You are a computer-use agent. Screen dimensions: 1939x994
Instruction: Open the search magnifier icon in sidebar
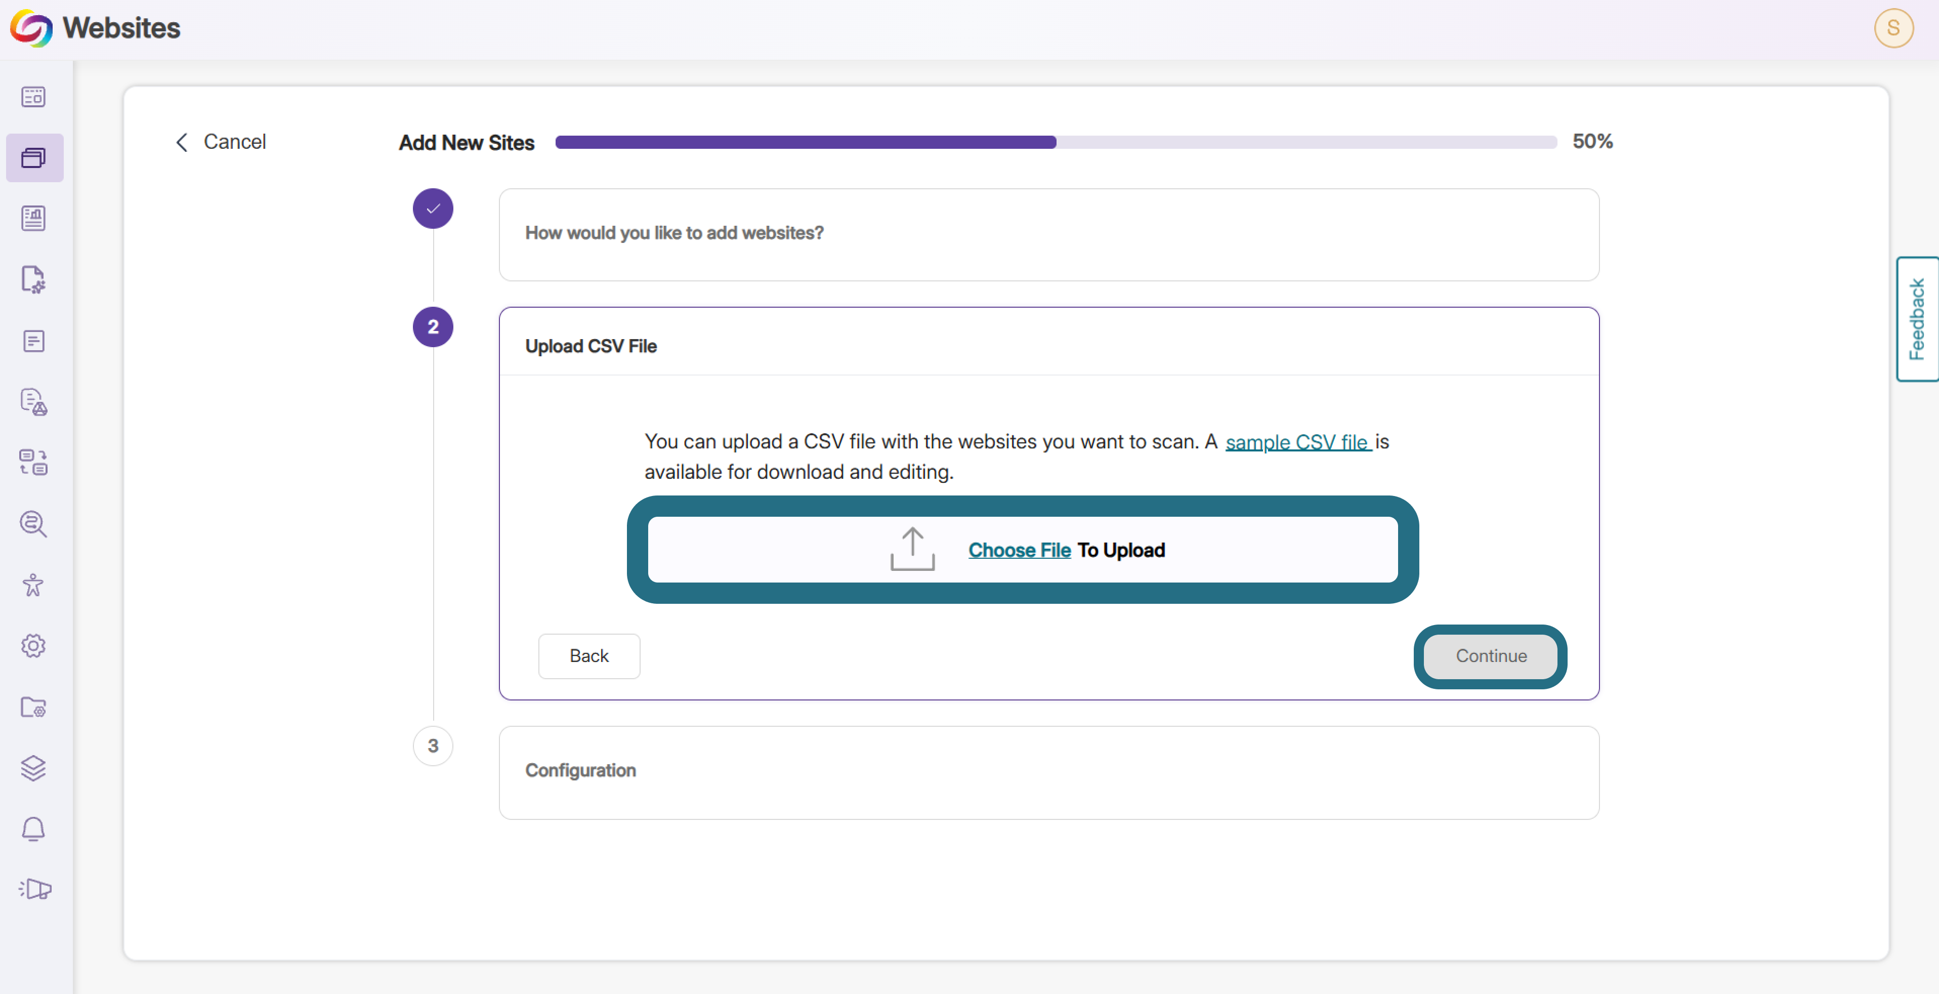[x=34, y=524]
